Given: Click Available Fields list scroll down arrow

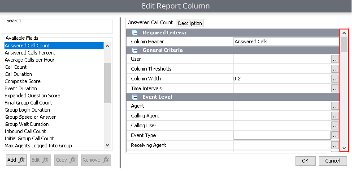Looking at the screenshot, I should tap(107, 145).
